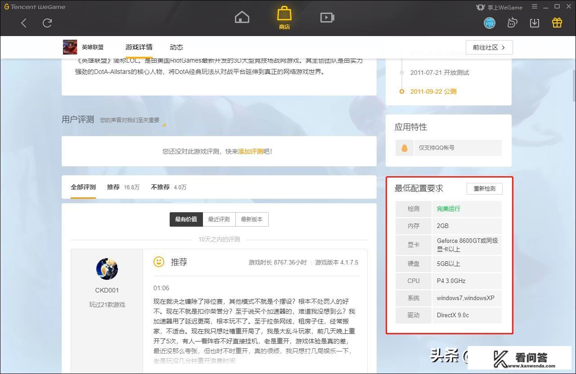The height and width of the screenshot is (374, 576).
Task: Choose the 最近评测 sort option
Action: point(219,219)
